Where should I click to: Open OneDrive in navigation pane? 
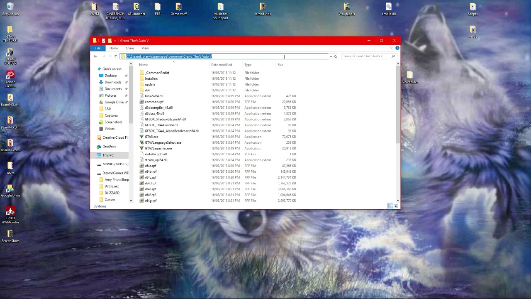coord(109,147)
